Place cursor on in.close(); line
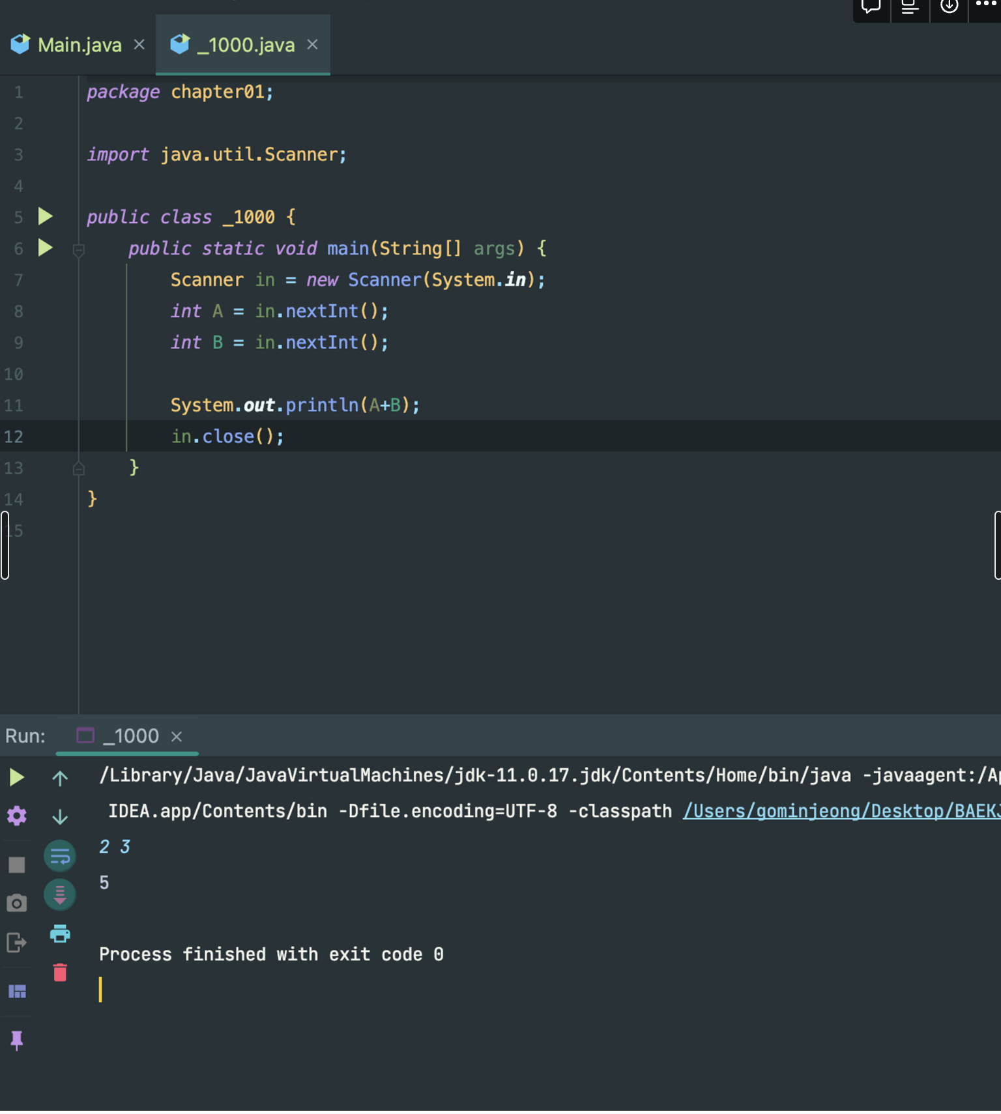This screenshot has height=1114, width=1001. (x=227, y=436)
